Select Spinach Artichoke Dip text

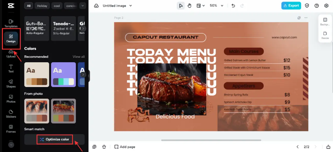(238, 102)
